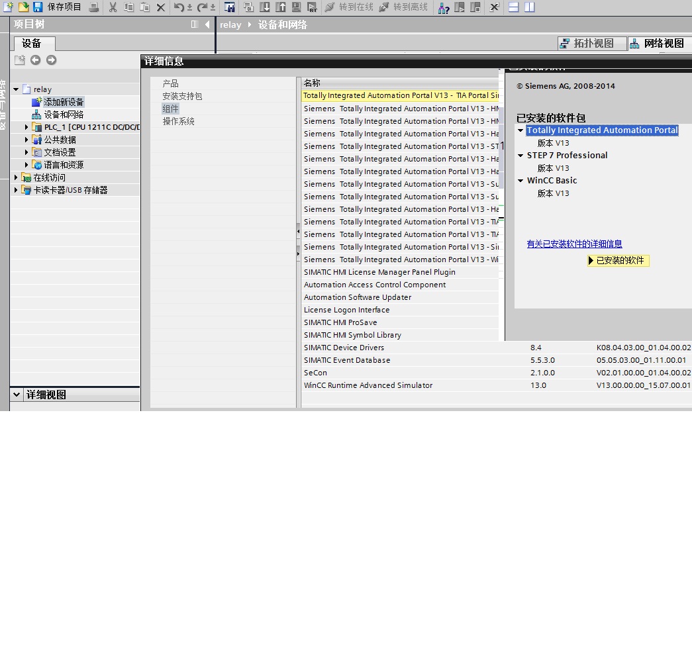This screenshot has width=692, height=662.
Task: Select 安装支持包 in the 详细信息 list
Action: click(x=182, y=96)
